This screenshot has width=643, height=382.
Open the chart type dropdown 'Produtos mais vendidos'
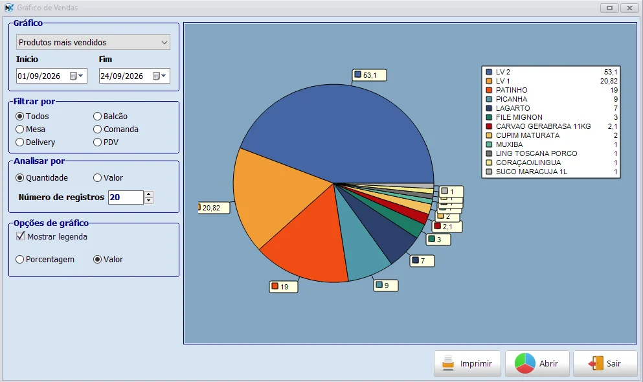point(93,42)
